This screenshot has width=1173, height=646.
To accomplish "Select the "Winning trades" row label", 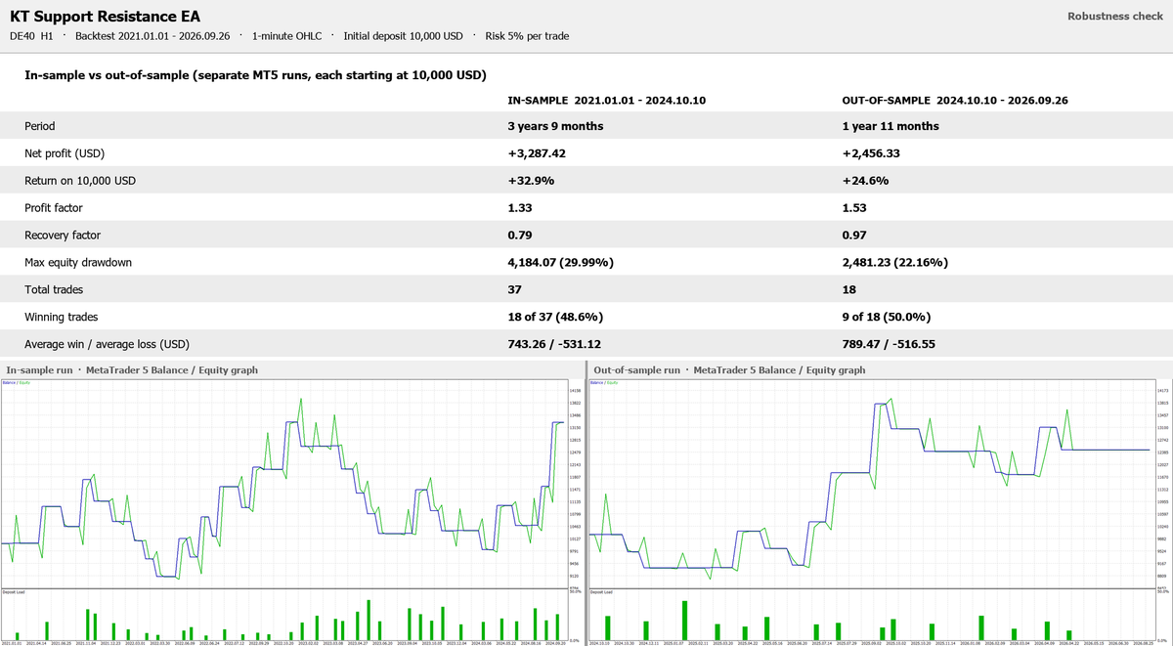I will tap(63, 318).
